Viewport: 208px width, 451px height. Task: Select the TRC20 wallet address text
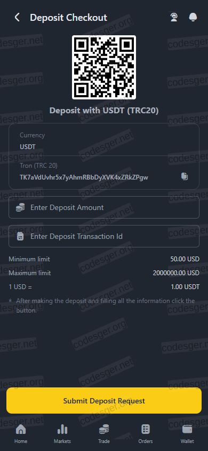84,177
